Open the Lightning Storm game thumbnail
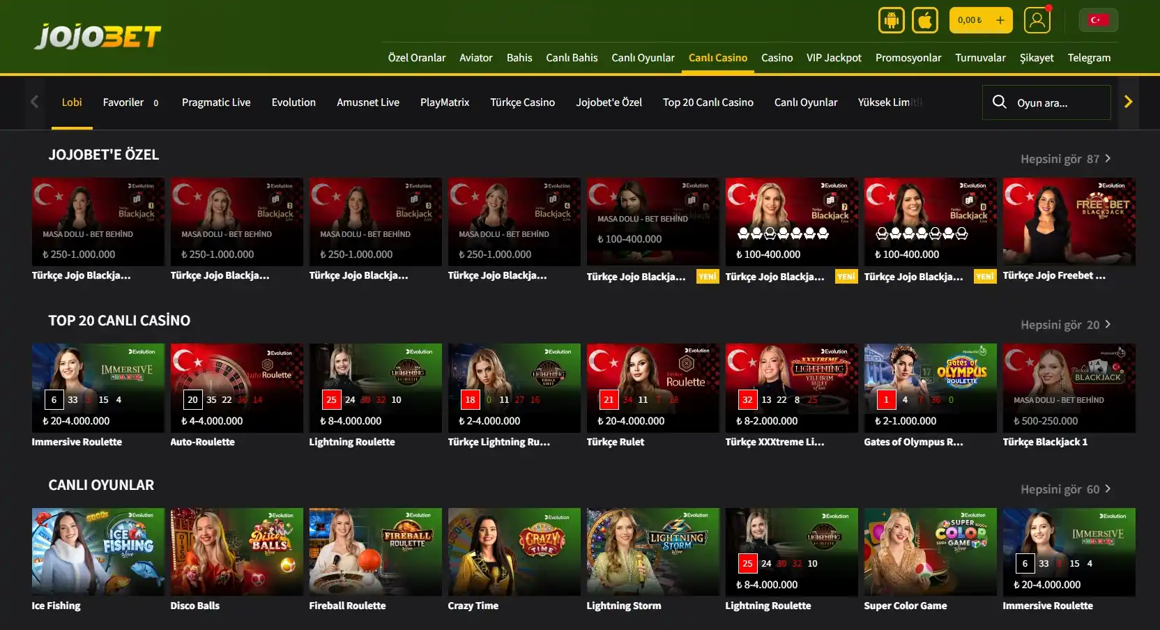Viewport: 1160px width, 630px height. (x=652, y=552)
